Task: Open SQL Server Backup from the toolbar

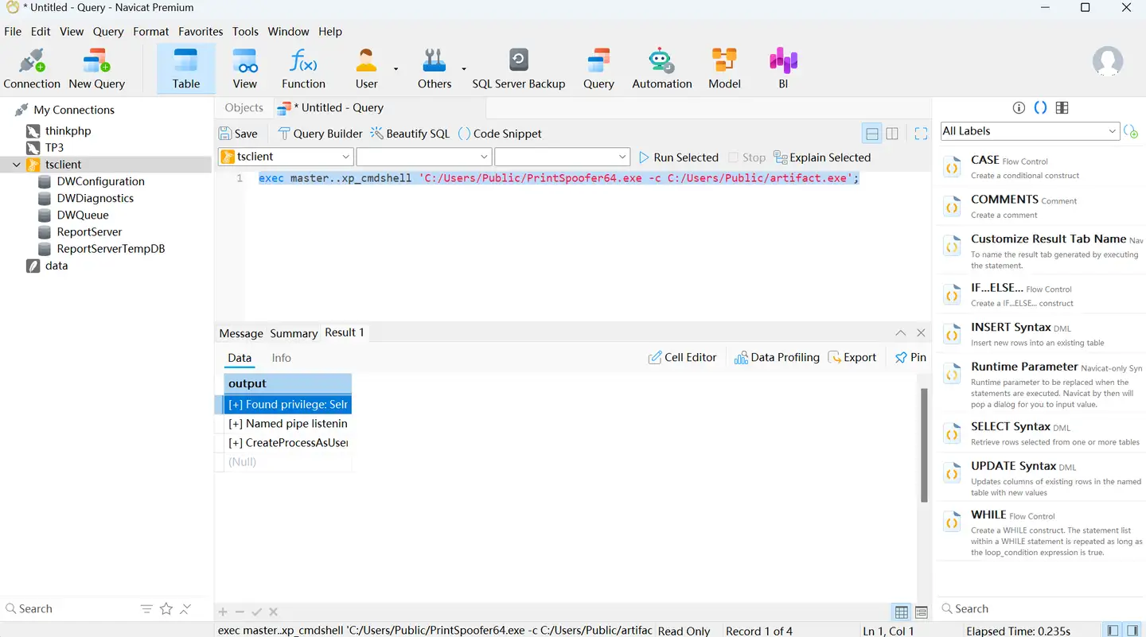Action: (519, 68)
